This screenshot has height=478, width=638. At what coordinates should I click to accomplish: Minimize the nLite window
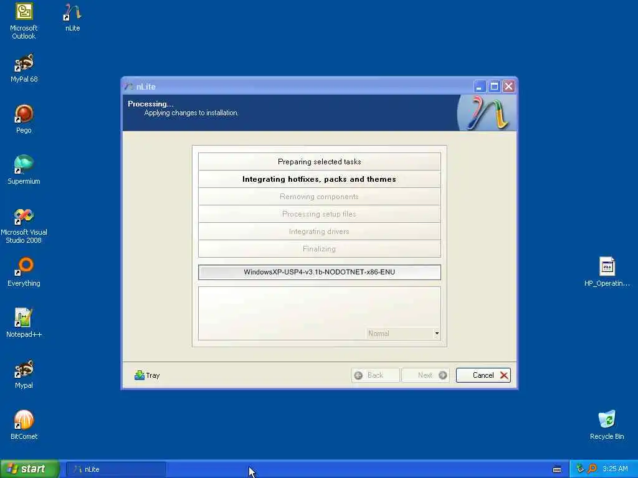tap(480, 86)
